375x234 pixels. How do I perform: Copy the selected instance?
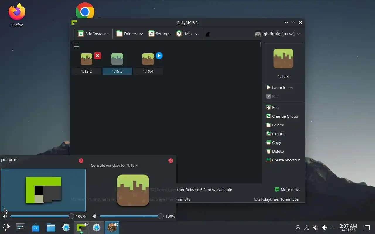click(x=274, y=142)
